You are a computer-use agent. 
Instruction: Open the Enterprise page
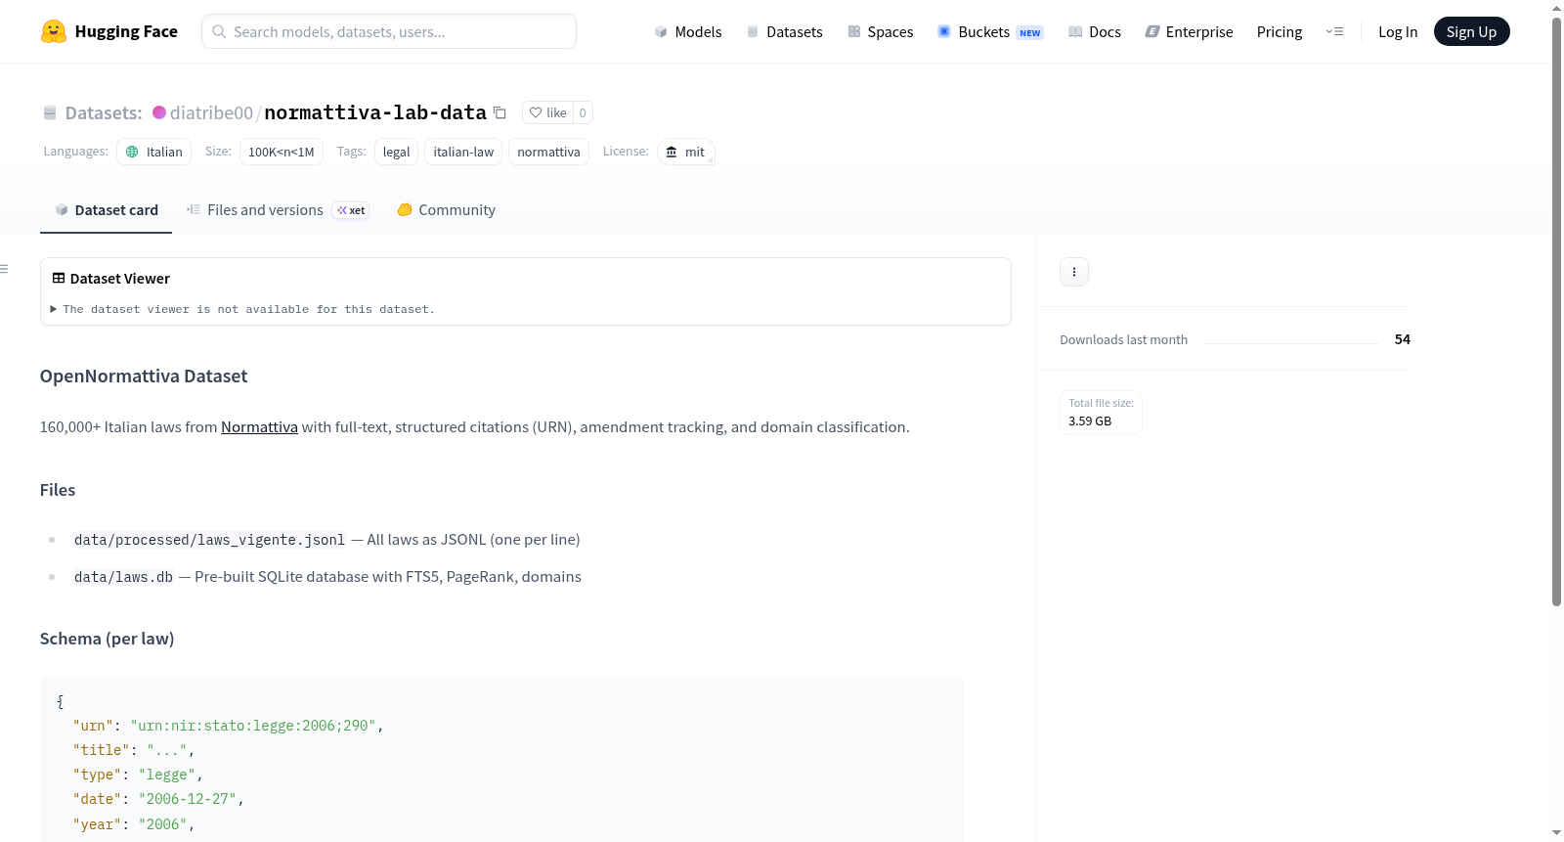tap(1189, 31)
